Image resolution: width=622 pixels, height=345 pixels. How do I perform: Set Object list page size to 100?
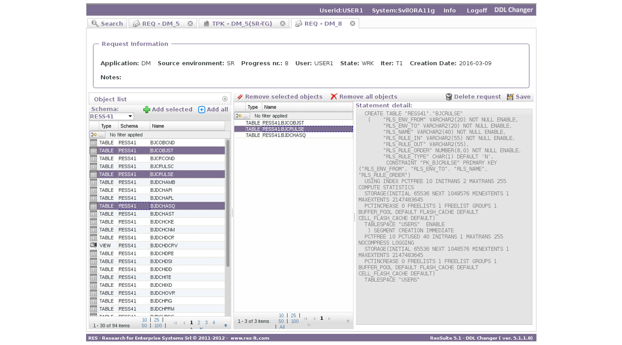coord(158,326)
